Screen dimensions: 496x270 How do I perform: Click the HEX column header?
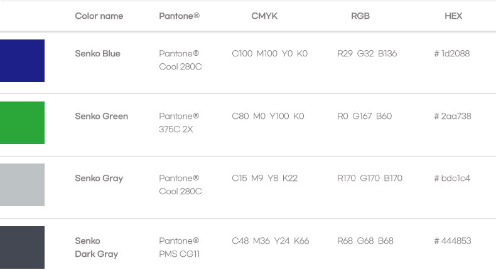(453, 16)
